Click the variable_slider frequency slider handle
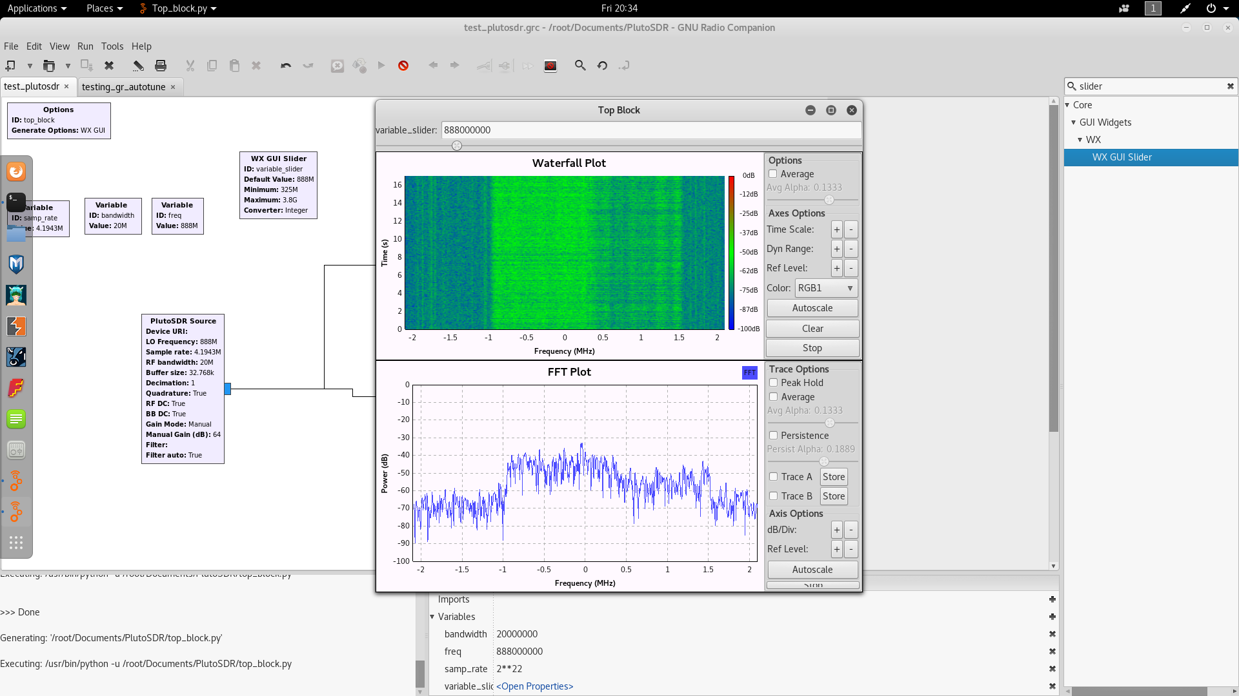The image size is (1239, 696). pyautogui.click(x=457, y=146)
